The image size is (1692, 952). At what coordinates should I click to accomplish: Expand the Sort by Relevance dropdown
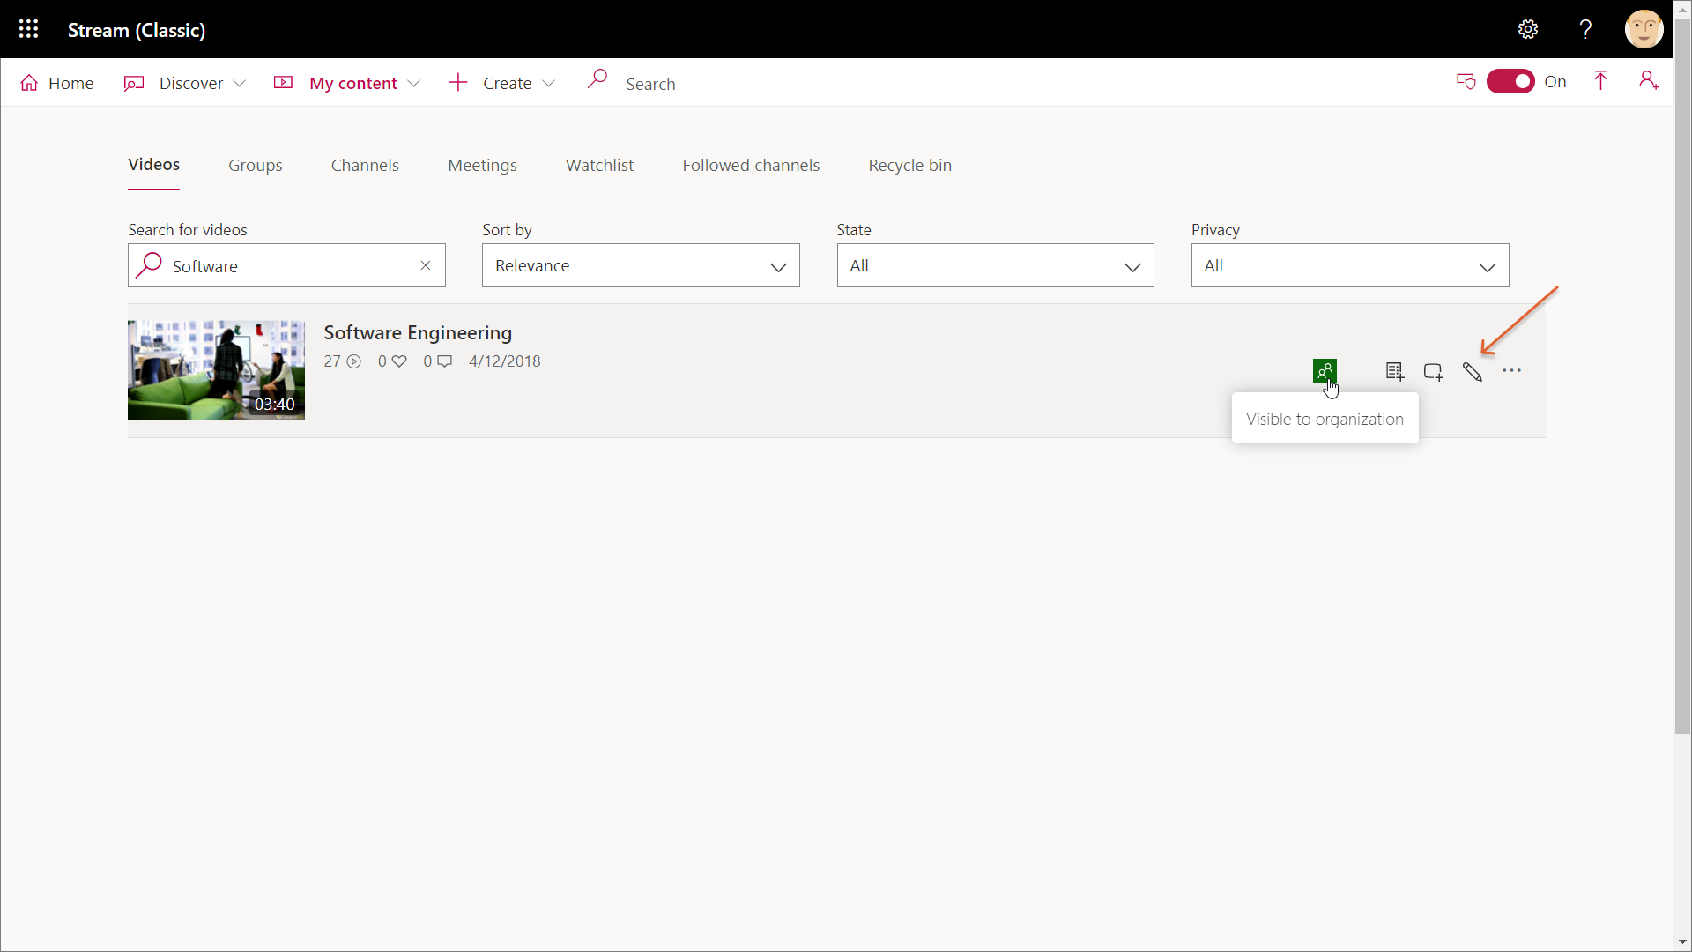[641, 265]
